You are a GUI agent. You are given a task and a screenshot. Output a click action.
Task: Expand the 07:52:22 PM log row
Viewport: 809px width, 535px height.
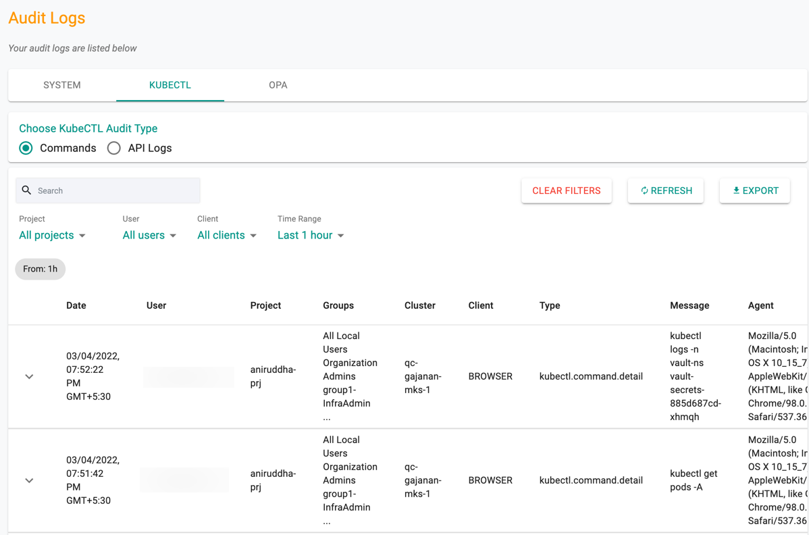coord(30,377)
